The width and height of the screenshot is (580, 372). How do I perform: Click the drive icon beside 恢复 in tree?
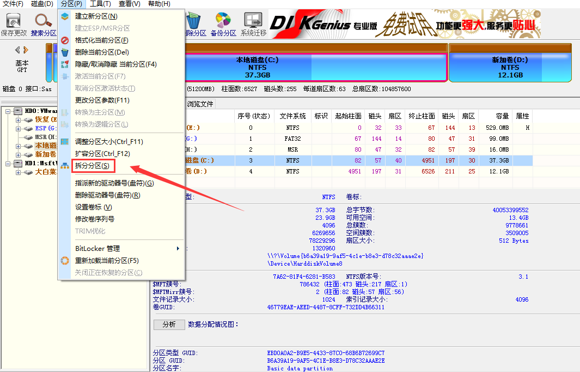[x=28, y=119]
